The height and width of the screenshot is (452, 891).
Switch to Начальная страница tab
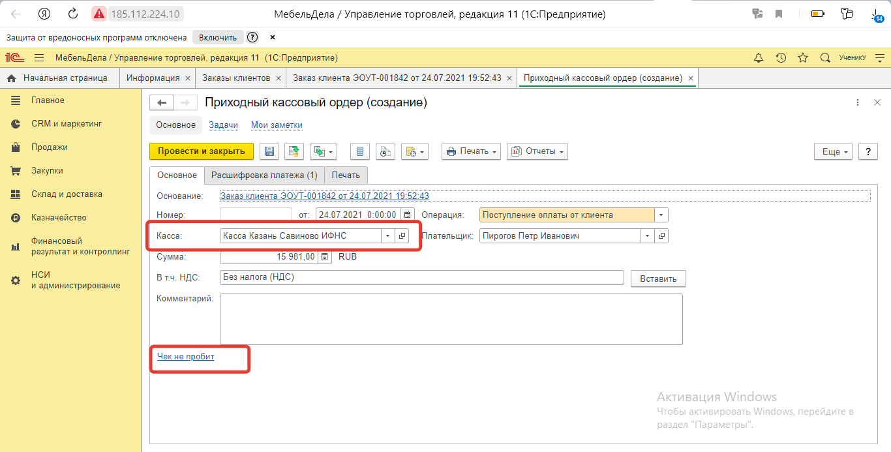pyautogui.click(x=60, y=78)
